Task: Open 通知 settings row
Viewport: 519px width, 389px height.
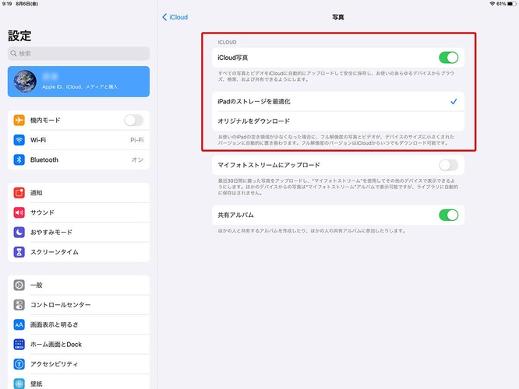Action: [79, 193]
